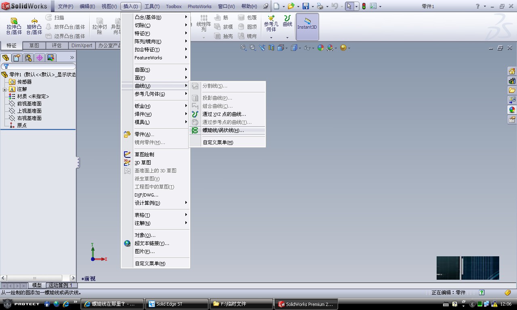Open the FeatureManager design tree tab icon
This screenshot has height=310, width=517.
(x=6, y=58)
